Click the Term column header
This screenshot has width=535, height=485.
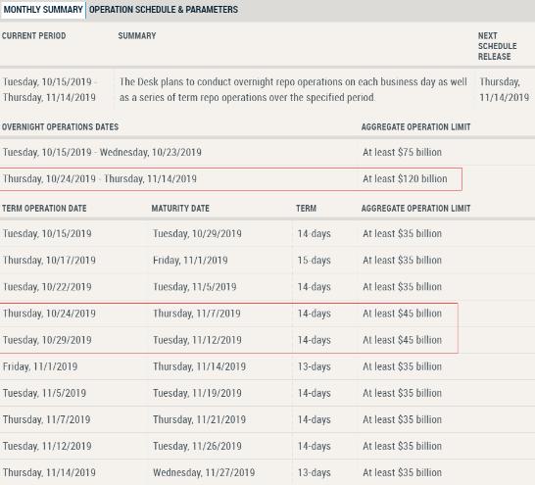click(306, 209)
